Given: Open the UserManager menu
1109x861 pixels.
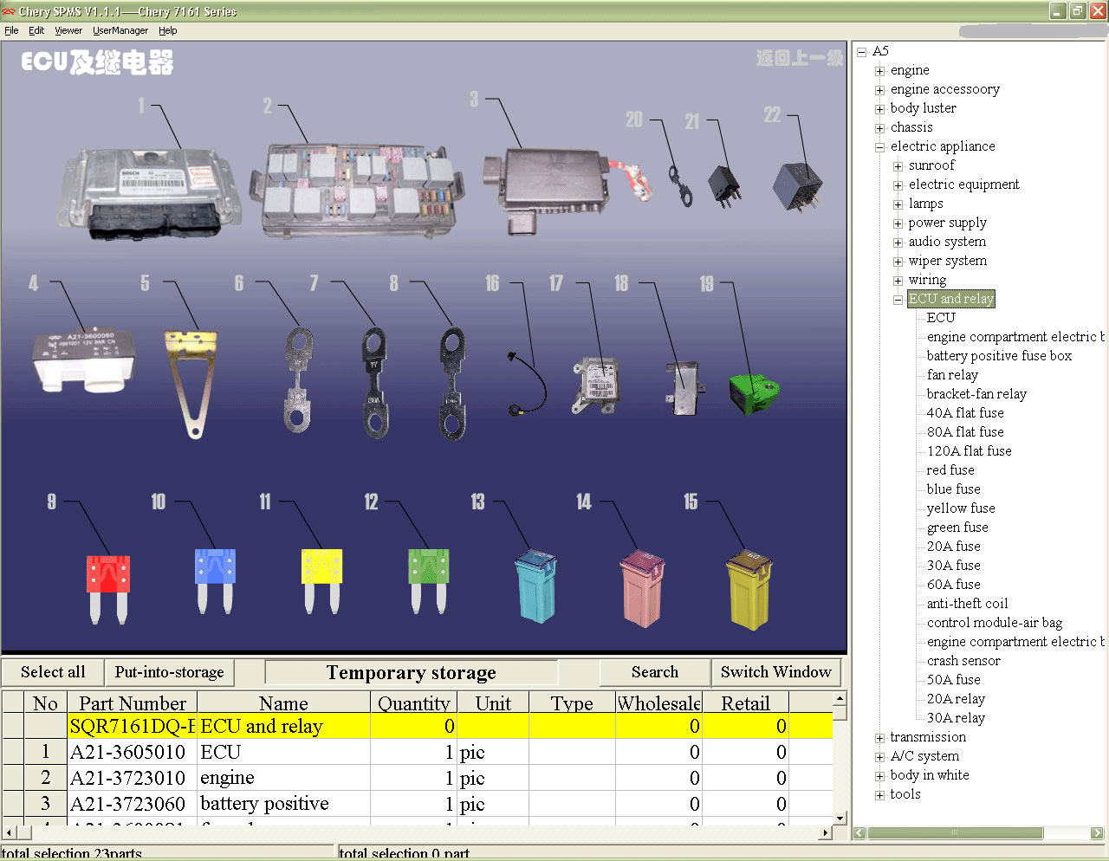Looking at the screenshot, I should click(120, 30).
